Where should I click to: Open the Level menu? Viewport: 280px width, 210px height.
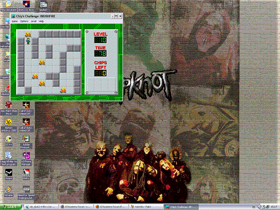pyautogui.click(x=34, y=21)
